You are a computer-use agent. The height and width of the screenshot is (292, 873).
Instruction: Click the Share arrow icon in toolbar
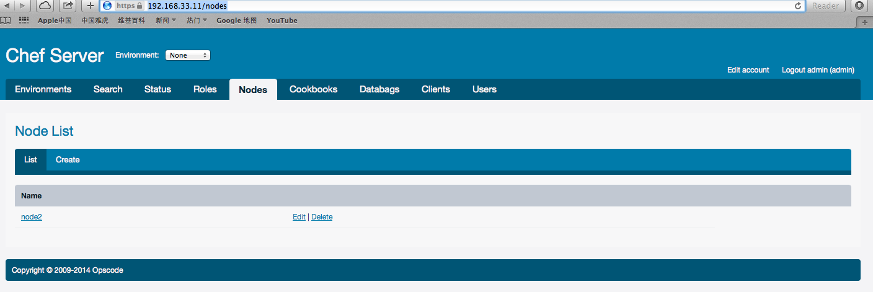tap(68, 6)
